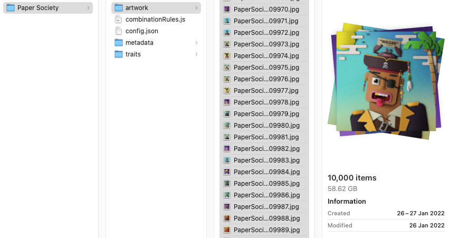Screen dimensions: 450x238
Task: Select file name PaperSoci...09976.jpg
Action: pyautogui.click(x=266, y=79)
